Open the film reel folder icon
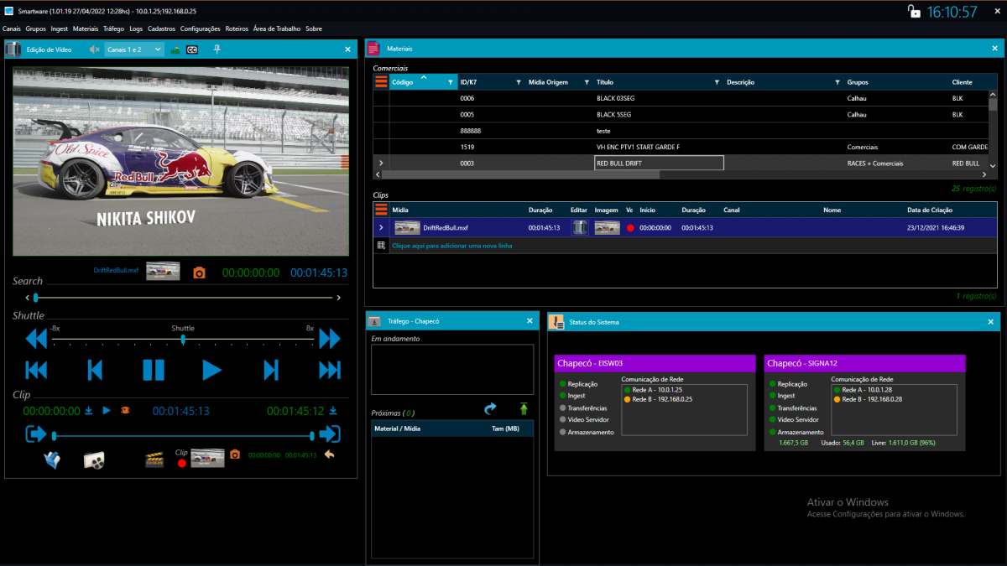The width and height of the screenshot is (1007, 566). [94, 460]
